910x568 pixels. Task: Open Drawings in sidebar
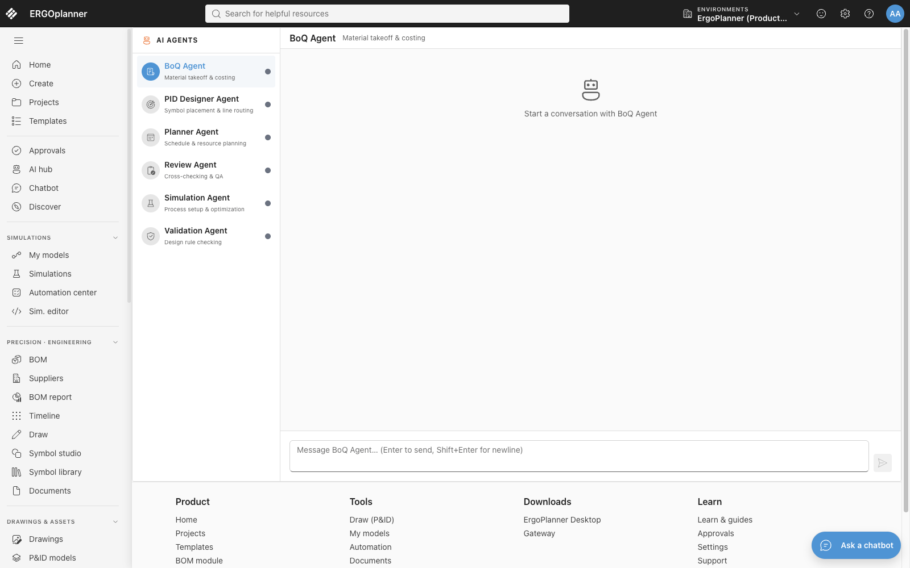point(63,539)
